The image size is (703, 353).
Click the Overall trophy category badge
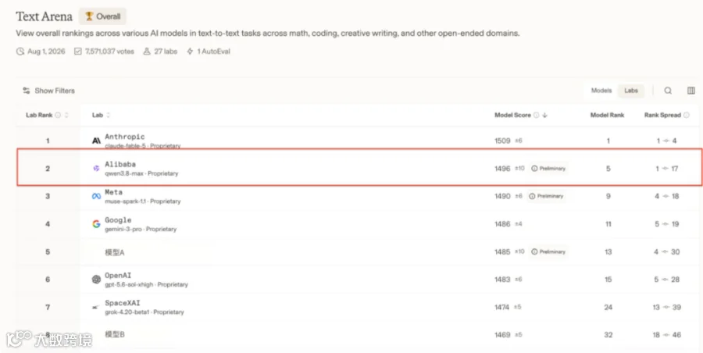pyautogui.click(x=102, y=16)
